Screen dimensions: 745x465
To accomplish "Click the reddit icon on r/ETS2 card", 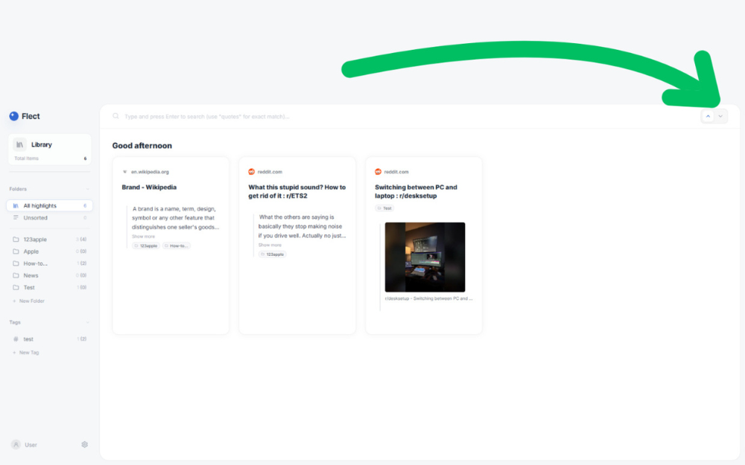I will coord(252,172).
